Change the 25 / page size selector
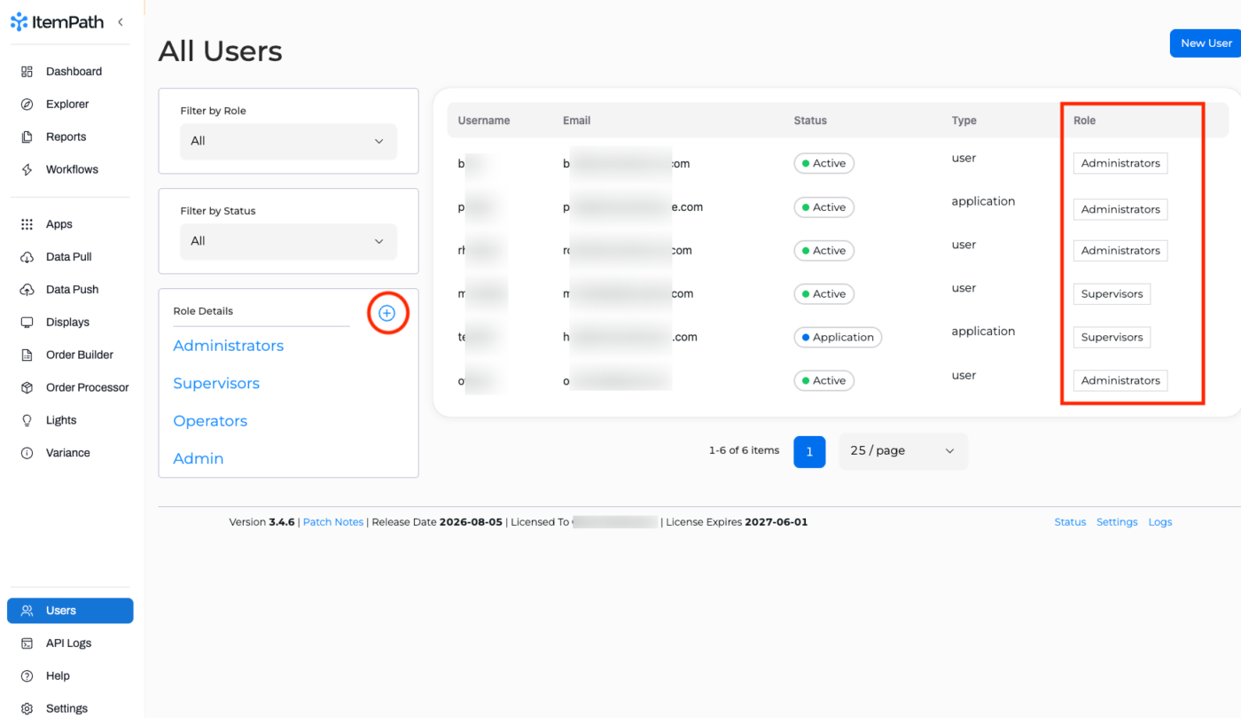1241x718 pixels. click(x=903, y=451)
